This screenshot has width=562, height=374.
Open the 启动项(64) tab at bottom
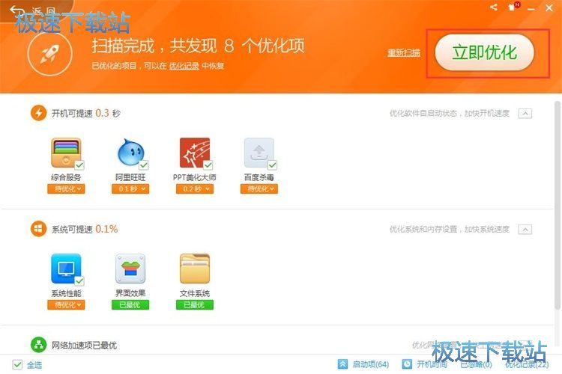(x=363, y=364)
